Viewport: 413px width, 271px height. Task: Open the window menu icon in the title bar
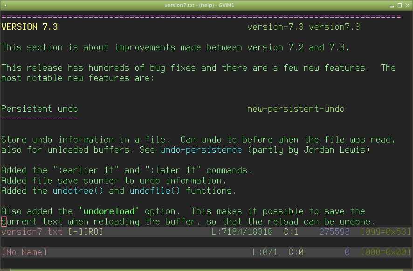(5, 5)
